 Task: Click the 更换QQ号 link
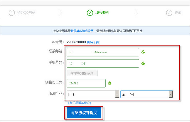click(x=93, y=42)
